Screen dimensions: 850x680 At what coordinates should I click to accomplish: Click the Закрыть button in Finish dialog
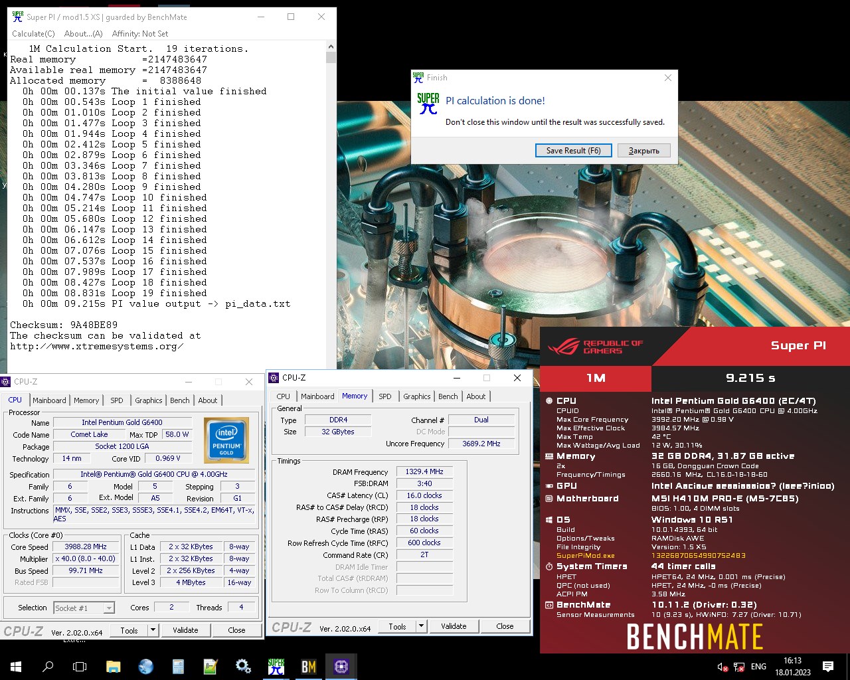[644, 151]
